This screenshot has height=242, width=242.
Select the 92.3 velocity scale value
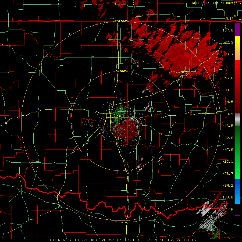pos(229,42)
